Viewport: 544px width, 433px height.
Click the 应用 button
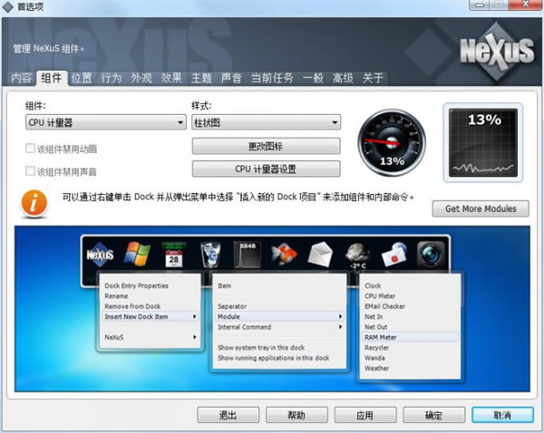point(365,415)
